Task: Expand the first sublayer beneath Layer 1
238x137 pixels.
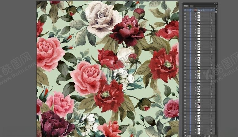Action: tap(195, 13)
